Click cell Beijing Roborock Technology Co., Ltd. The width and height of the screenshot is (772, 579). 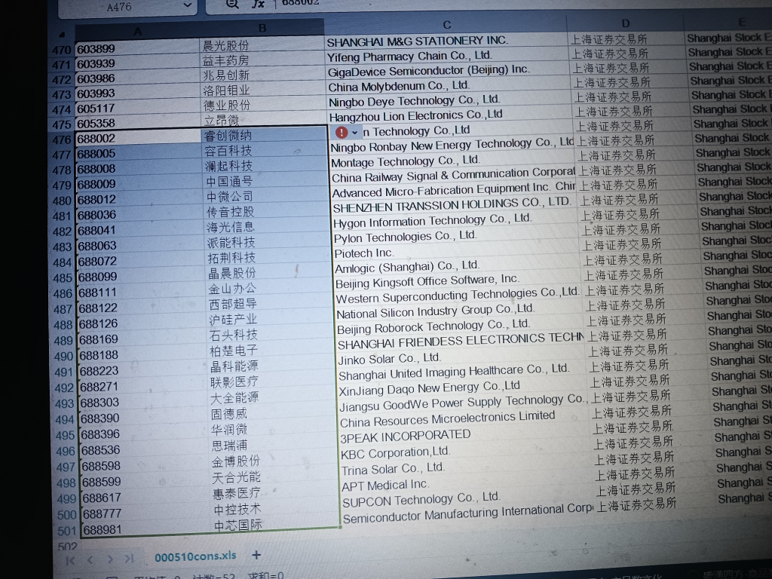point(461,326)
